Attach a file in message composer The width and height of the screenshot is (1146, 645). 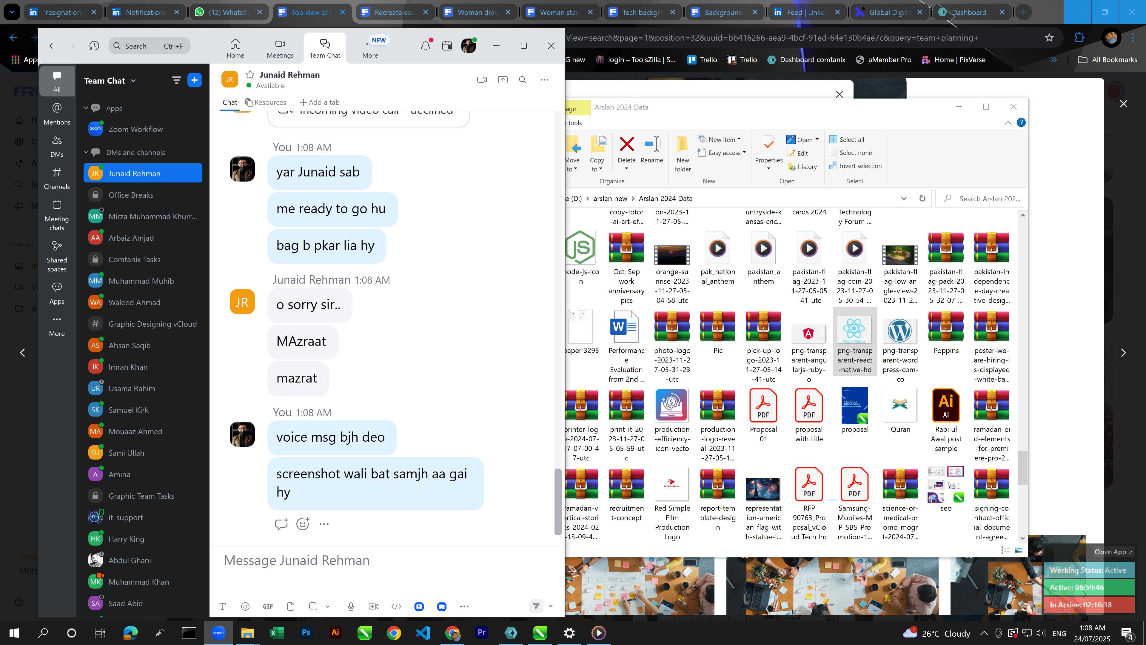coord(290,606)
